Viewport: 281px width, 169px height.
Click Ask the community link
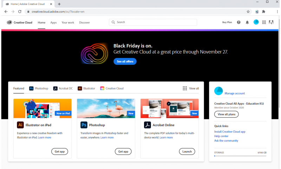click(226, 141)
